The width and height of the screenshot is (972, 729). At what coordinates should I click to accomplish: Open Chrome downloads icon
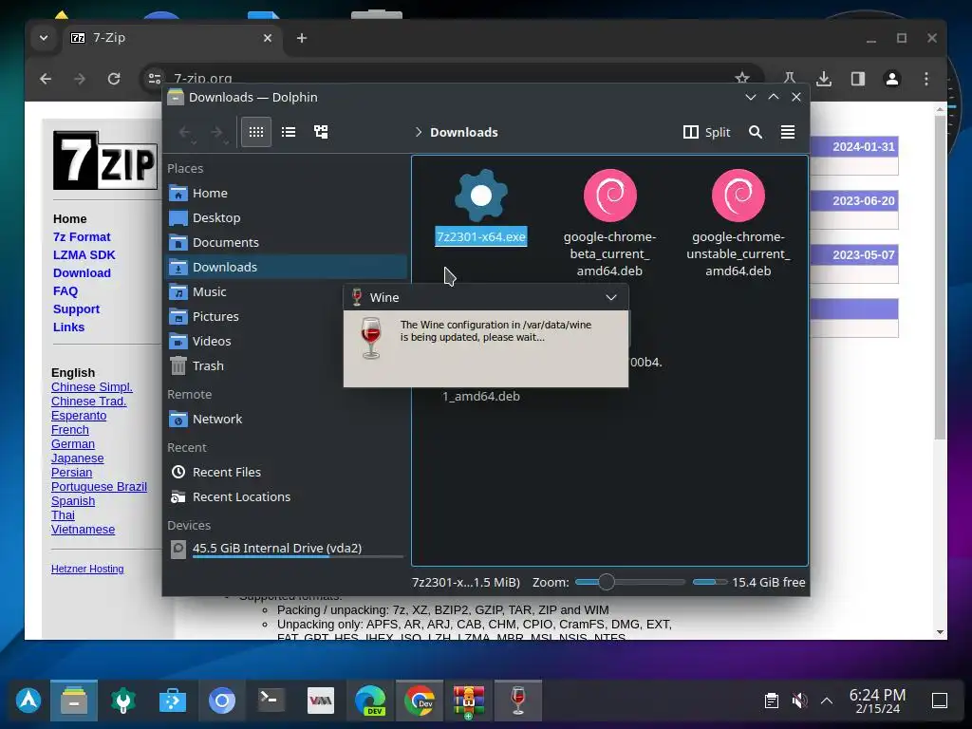point(824,79)
